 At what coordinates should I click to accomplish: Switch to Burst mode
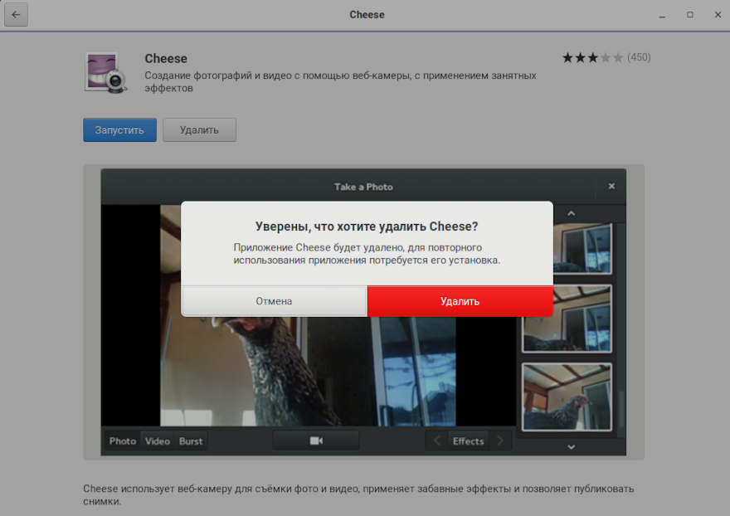[191, 441]
